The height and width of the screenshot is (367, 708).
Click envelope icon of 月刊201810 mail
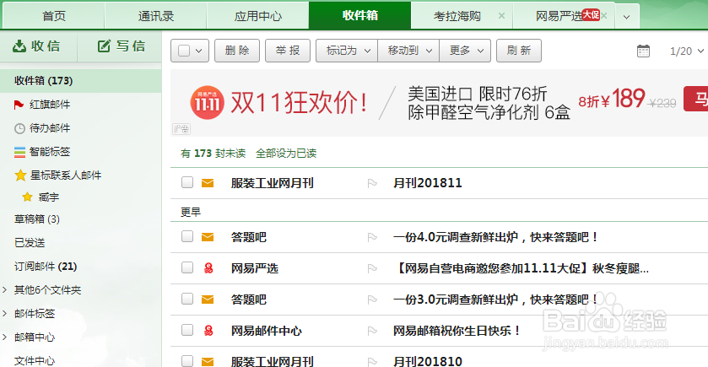[208, 362]
